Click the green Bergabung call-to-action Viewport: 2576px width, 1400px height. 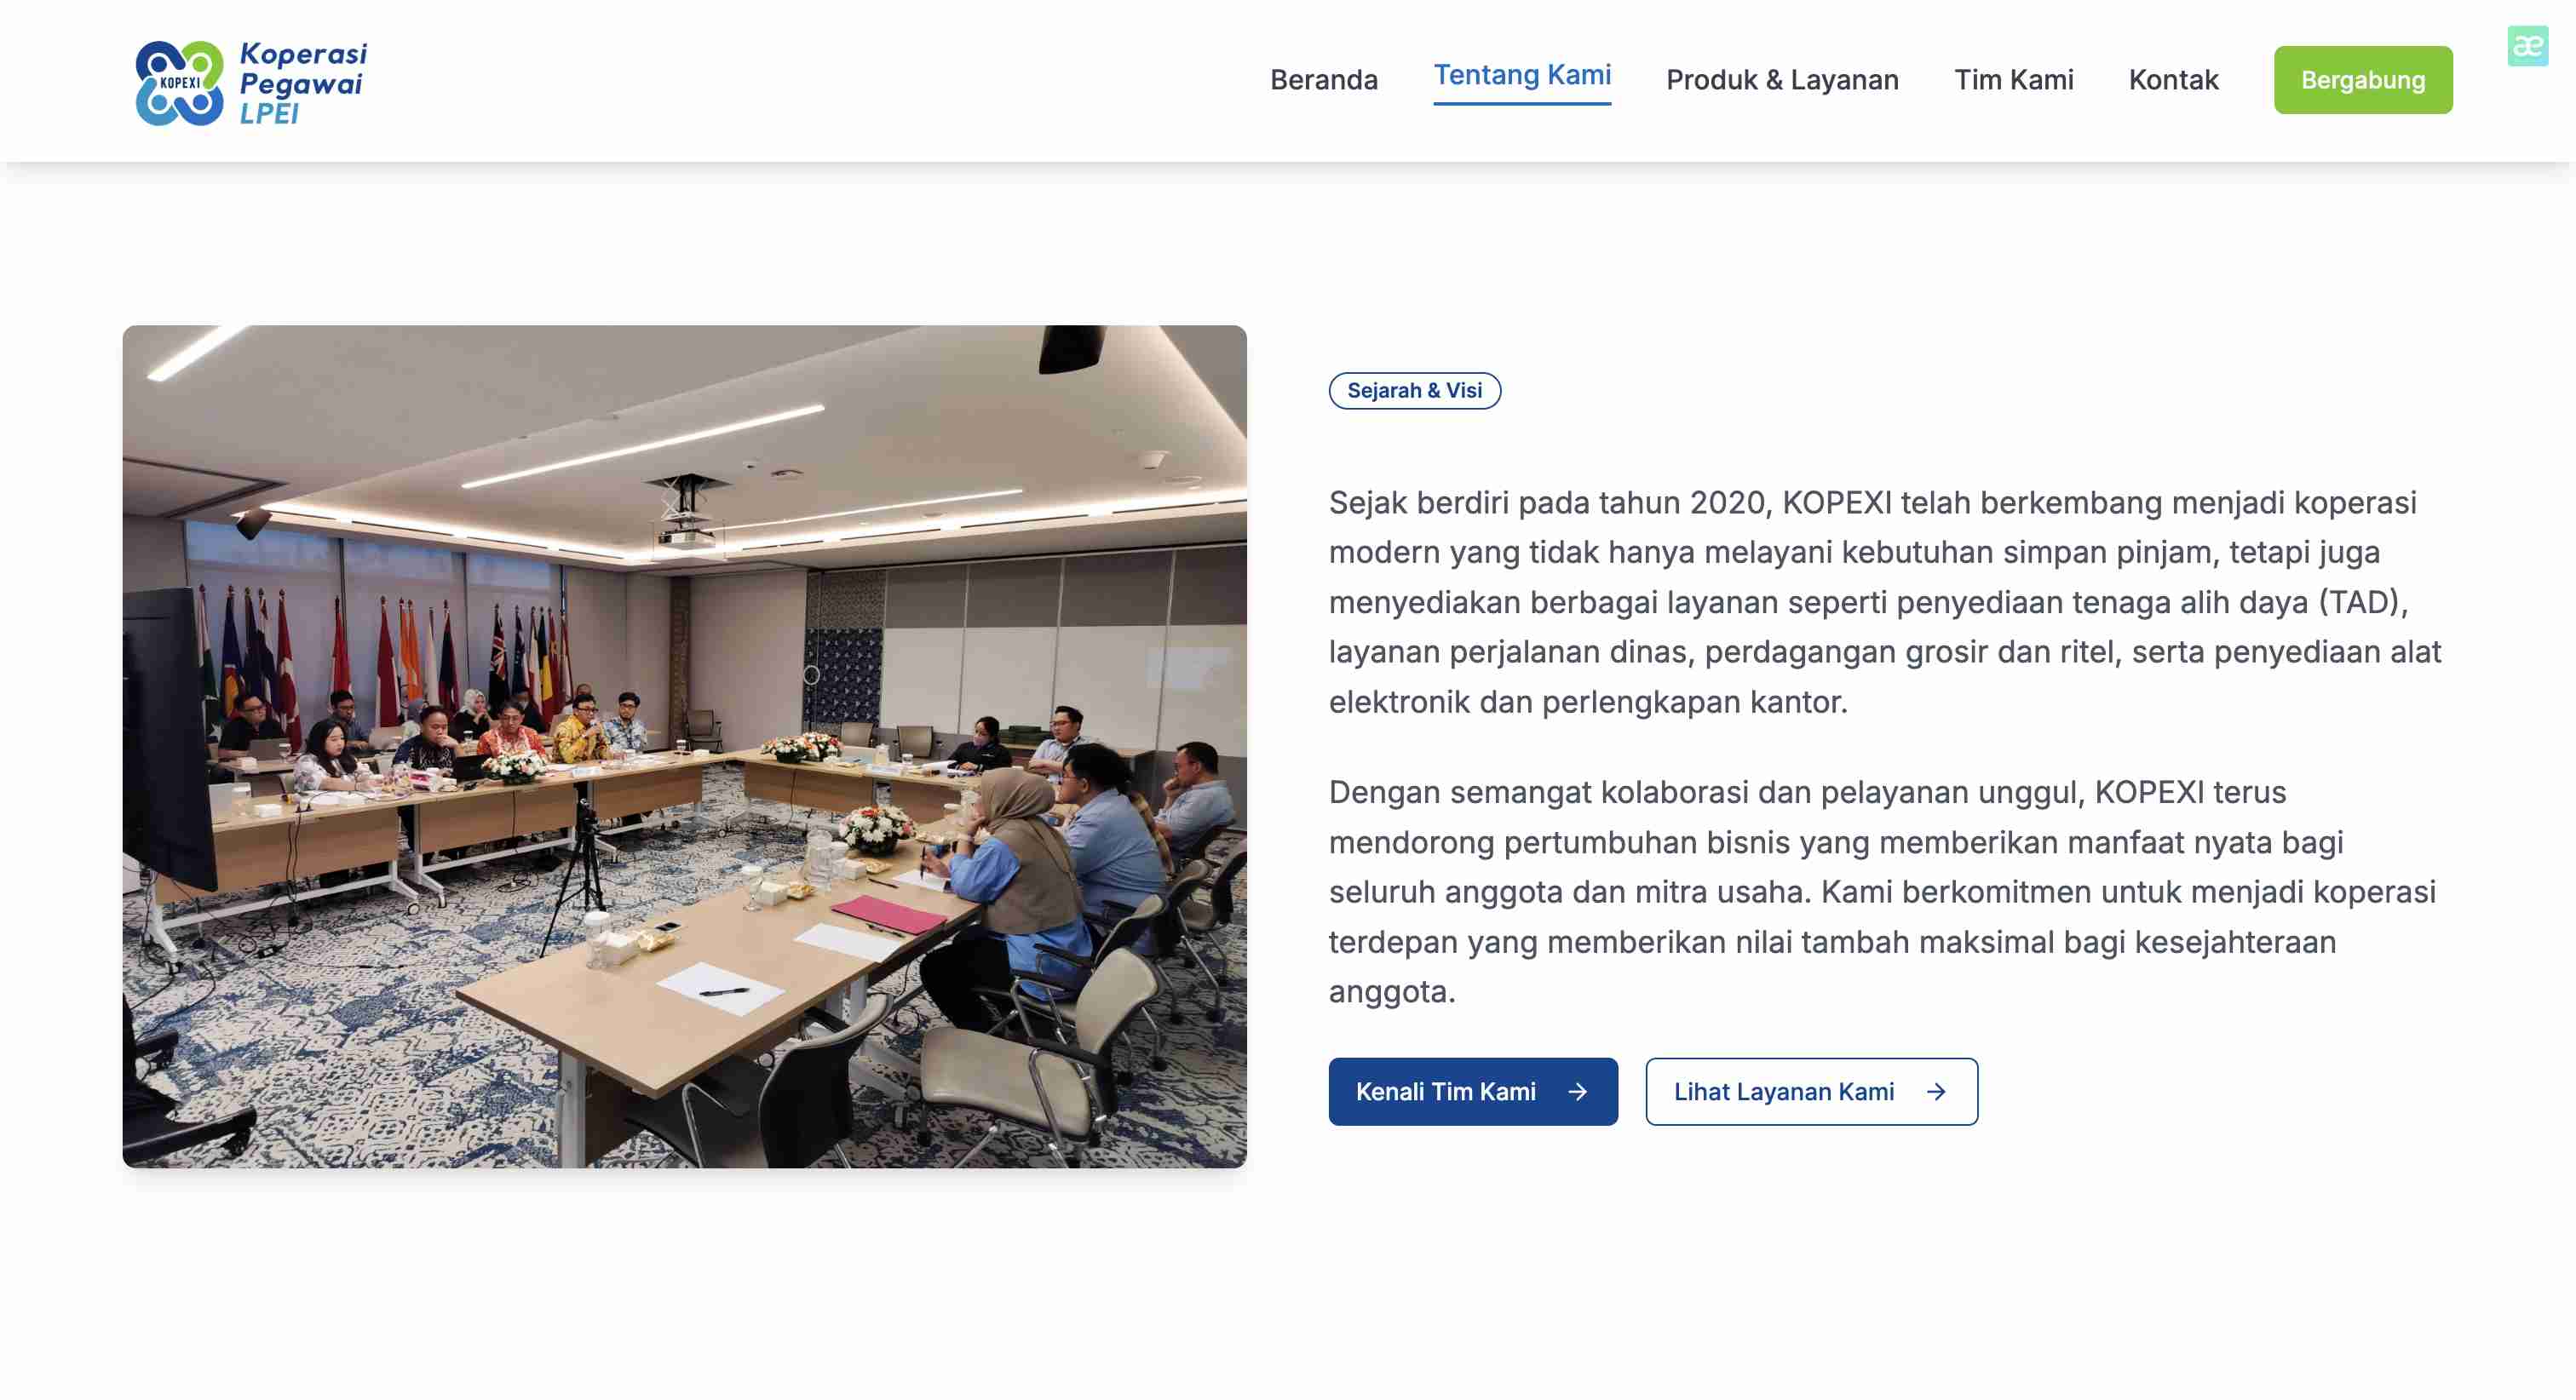point(2363,80)
